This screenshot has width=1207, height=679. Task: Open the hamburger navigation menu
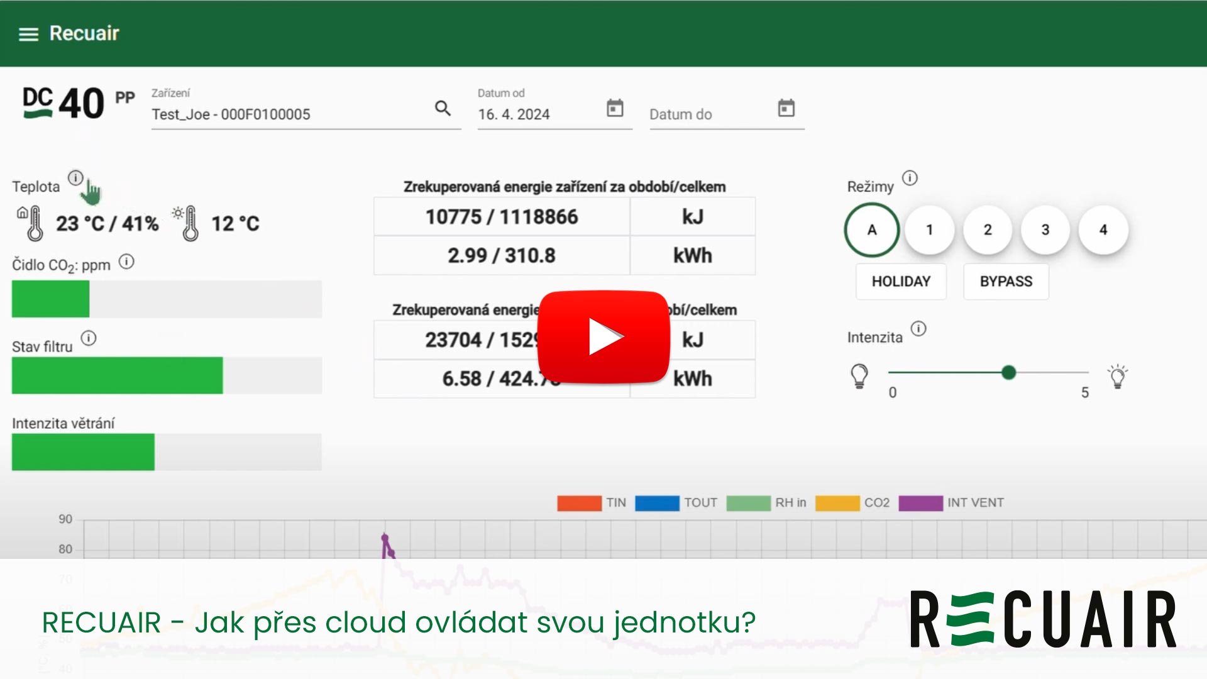point(28,35)
